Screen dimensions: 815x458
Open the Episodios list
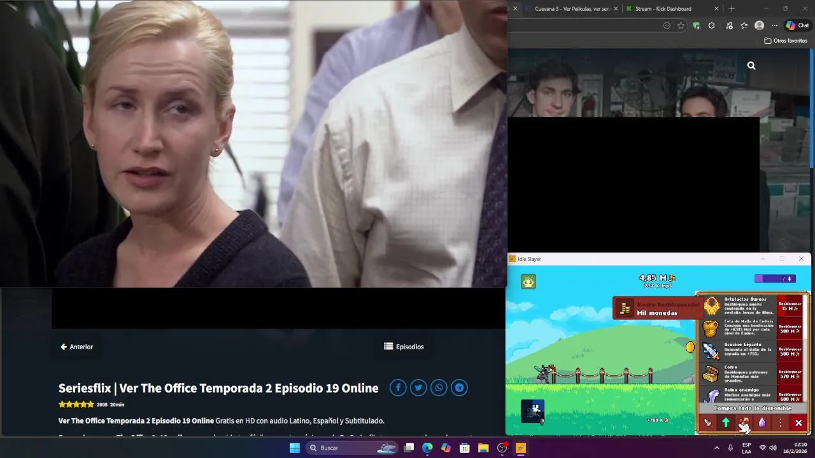pyautogui.click(x=404, y=347)
